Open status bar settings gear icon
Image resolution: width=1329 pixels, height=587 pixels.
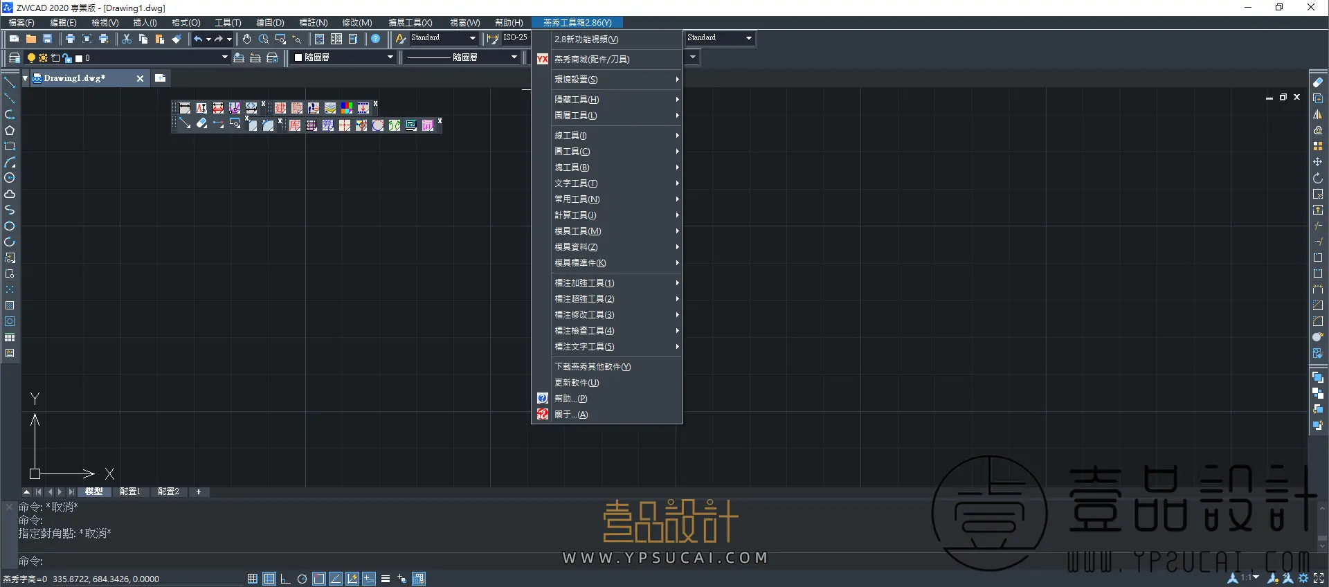click(1303, 578)
